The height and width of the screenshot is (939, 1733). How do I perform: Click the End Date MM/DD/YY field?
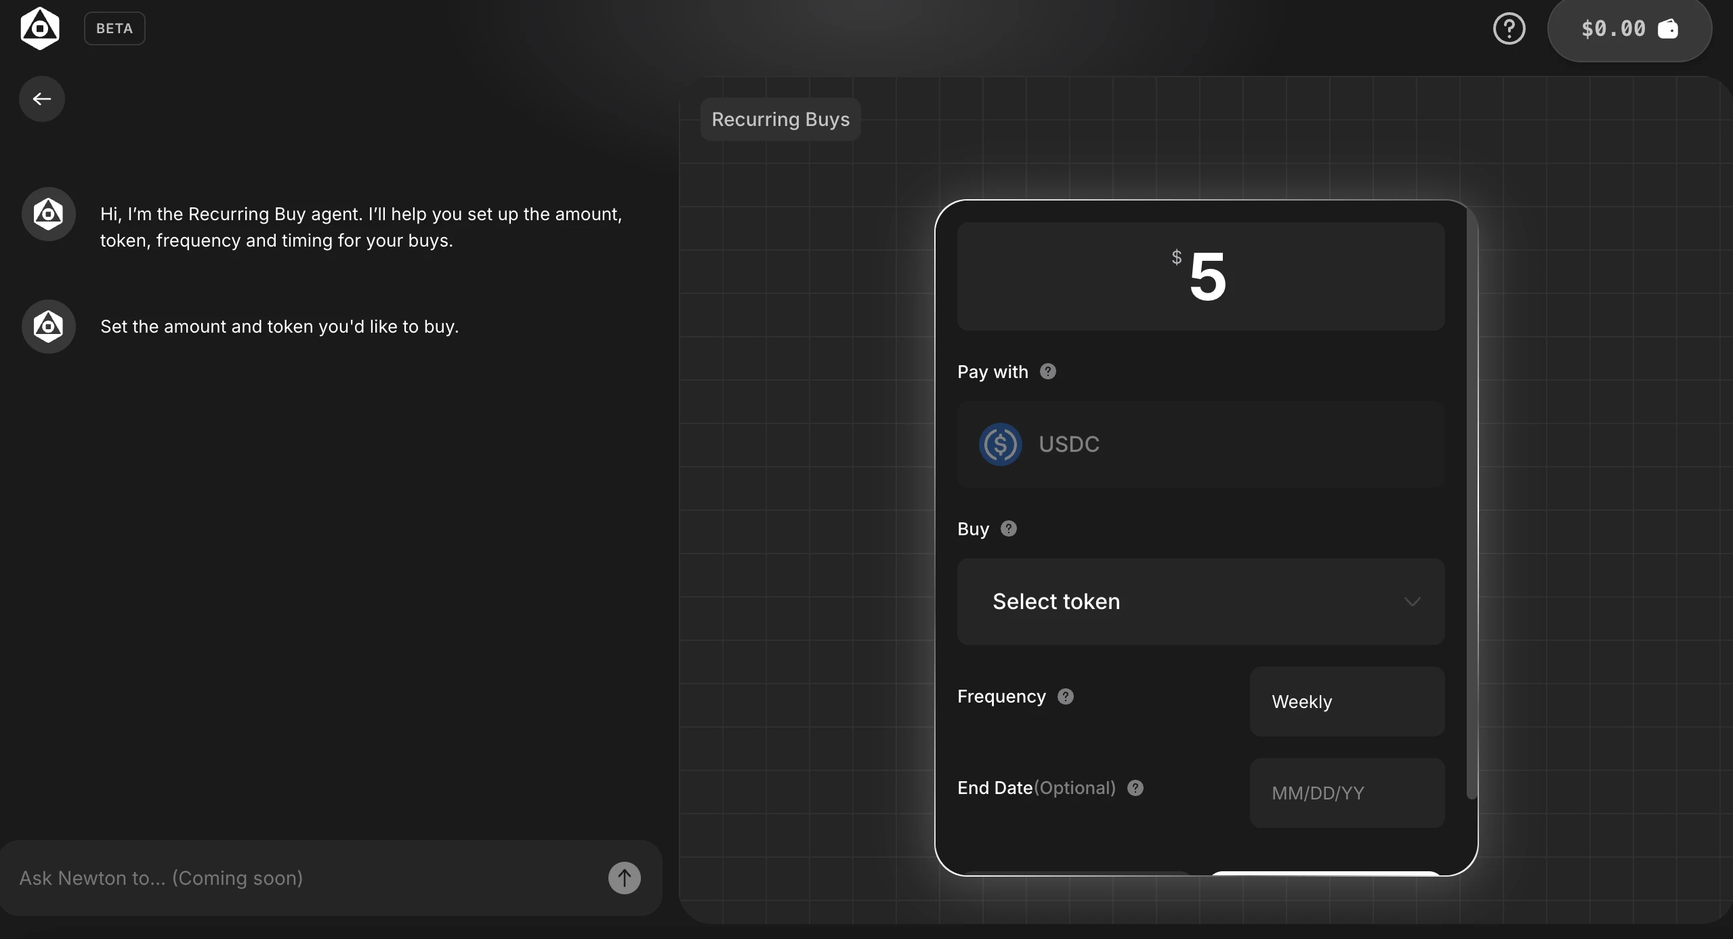1347,793
